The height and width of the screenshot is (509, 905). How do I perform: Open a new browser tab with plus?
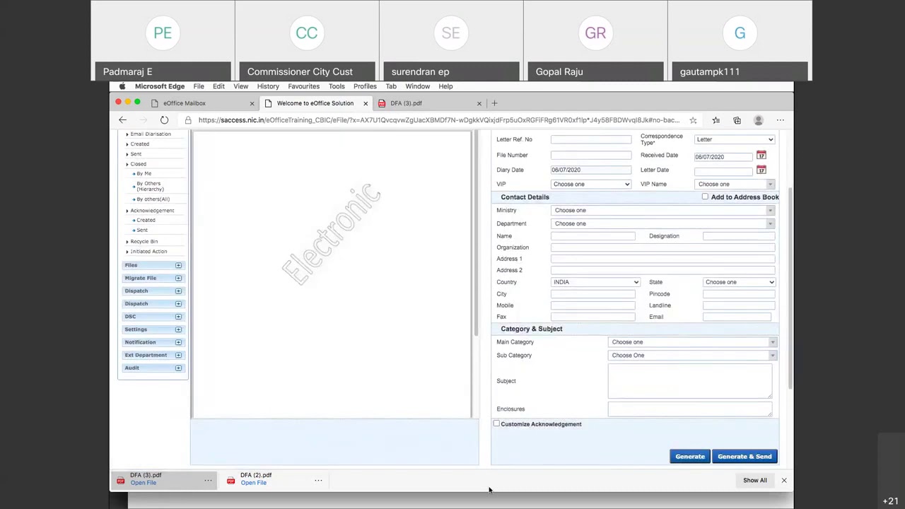(x=494, y=103)
